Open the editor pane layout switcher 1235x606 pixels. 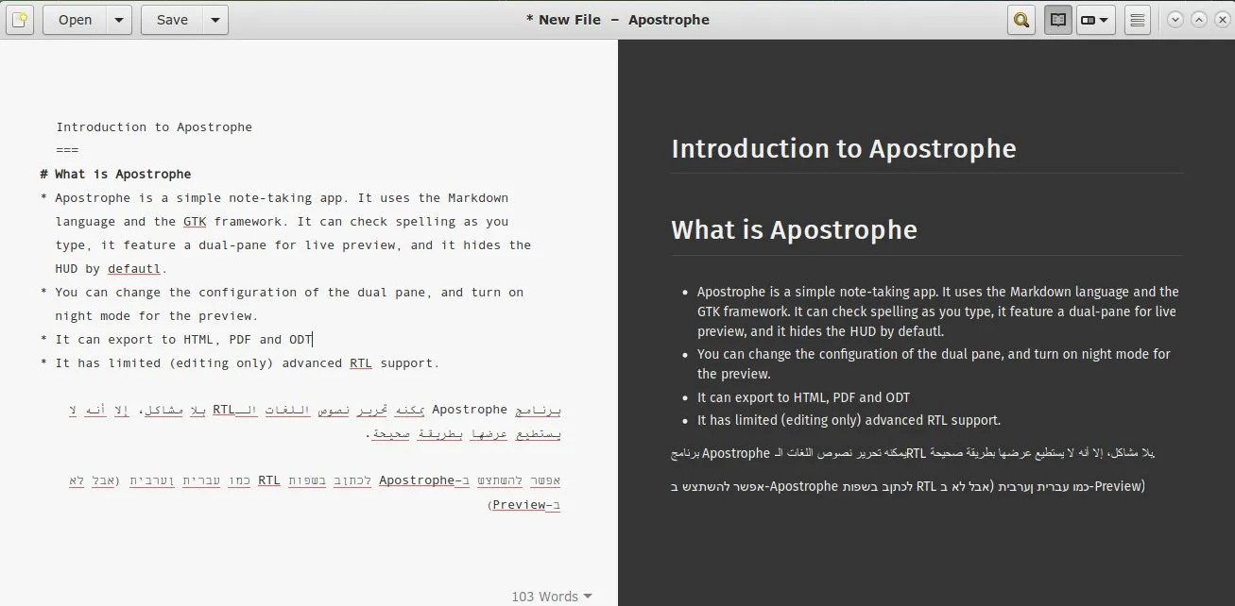[x=1095, y=19]
